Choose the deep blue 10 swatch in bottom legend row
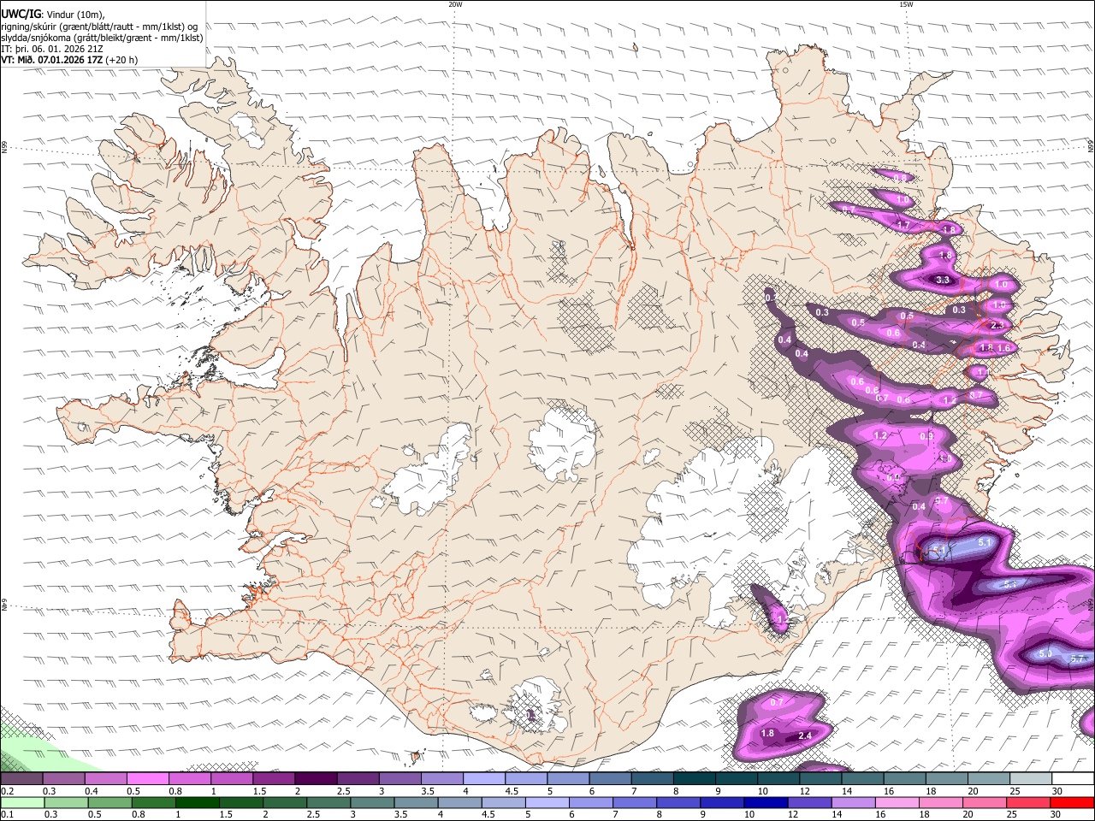The image size is (1095, 821). pos(766,802)
